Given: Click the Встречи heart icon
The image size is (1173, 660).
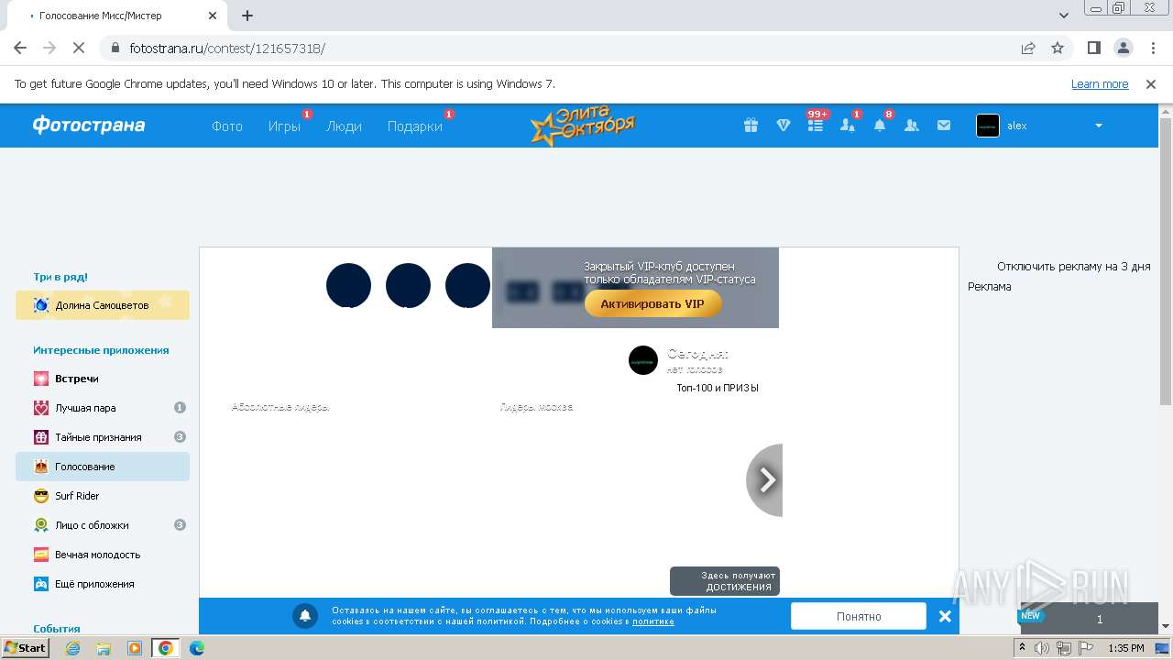Looking at the screenshot, I should click(41, 379).
